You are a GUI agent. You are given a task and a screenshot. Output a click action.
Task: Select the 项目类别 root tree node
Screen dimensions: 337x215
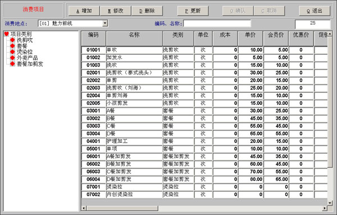pyautogui.click(x=21, y=34)
